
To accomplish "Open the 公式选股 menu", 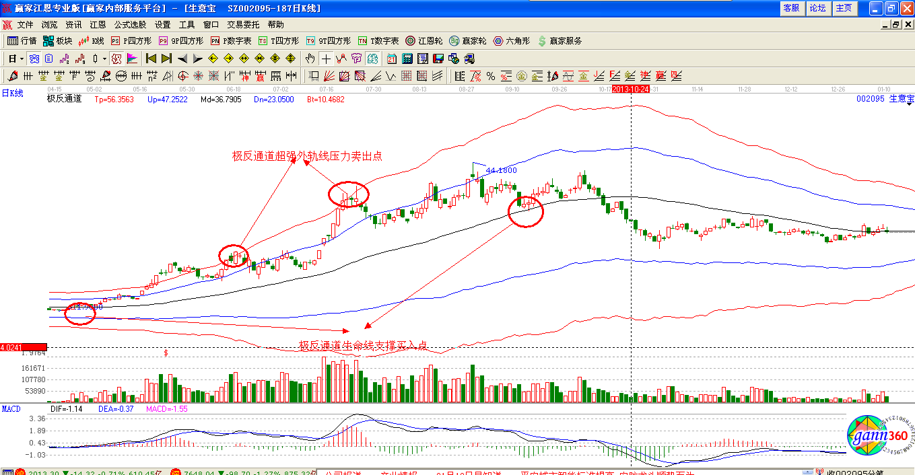I will [x=130, y=25].
